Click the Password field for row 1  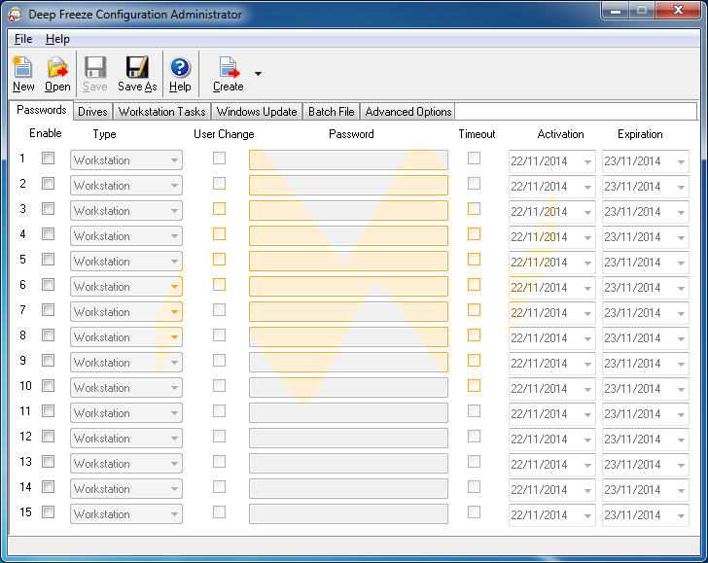pyautogui.click(x=348, y=160)
